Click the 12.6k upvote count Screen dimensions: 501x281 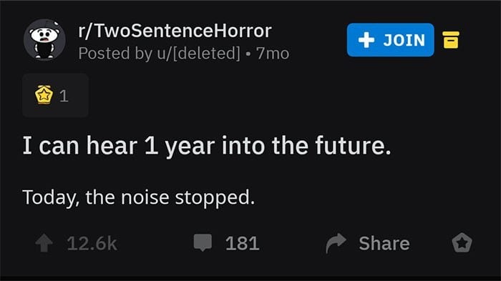coord(92,244)
